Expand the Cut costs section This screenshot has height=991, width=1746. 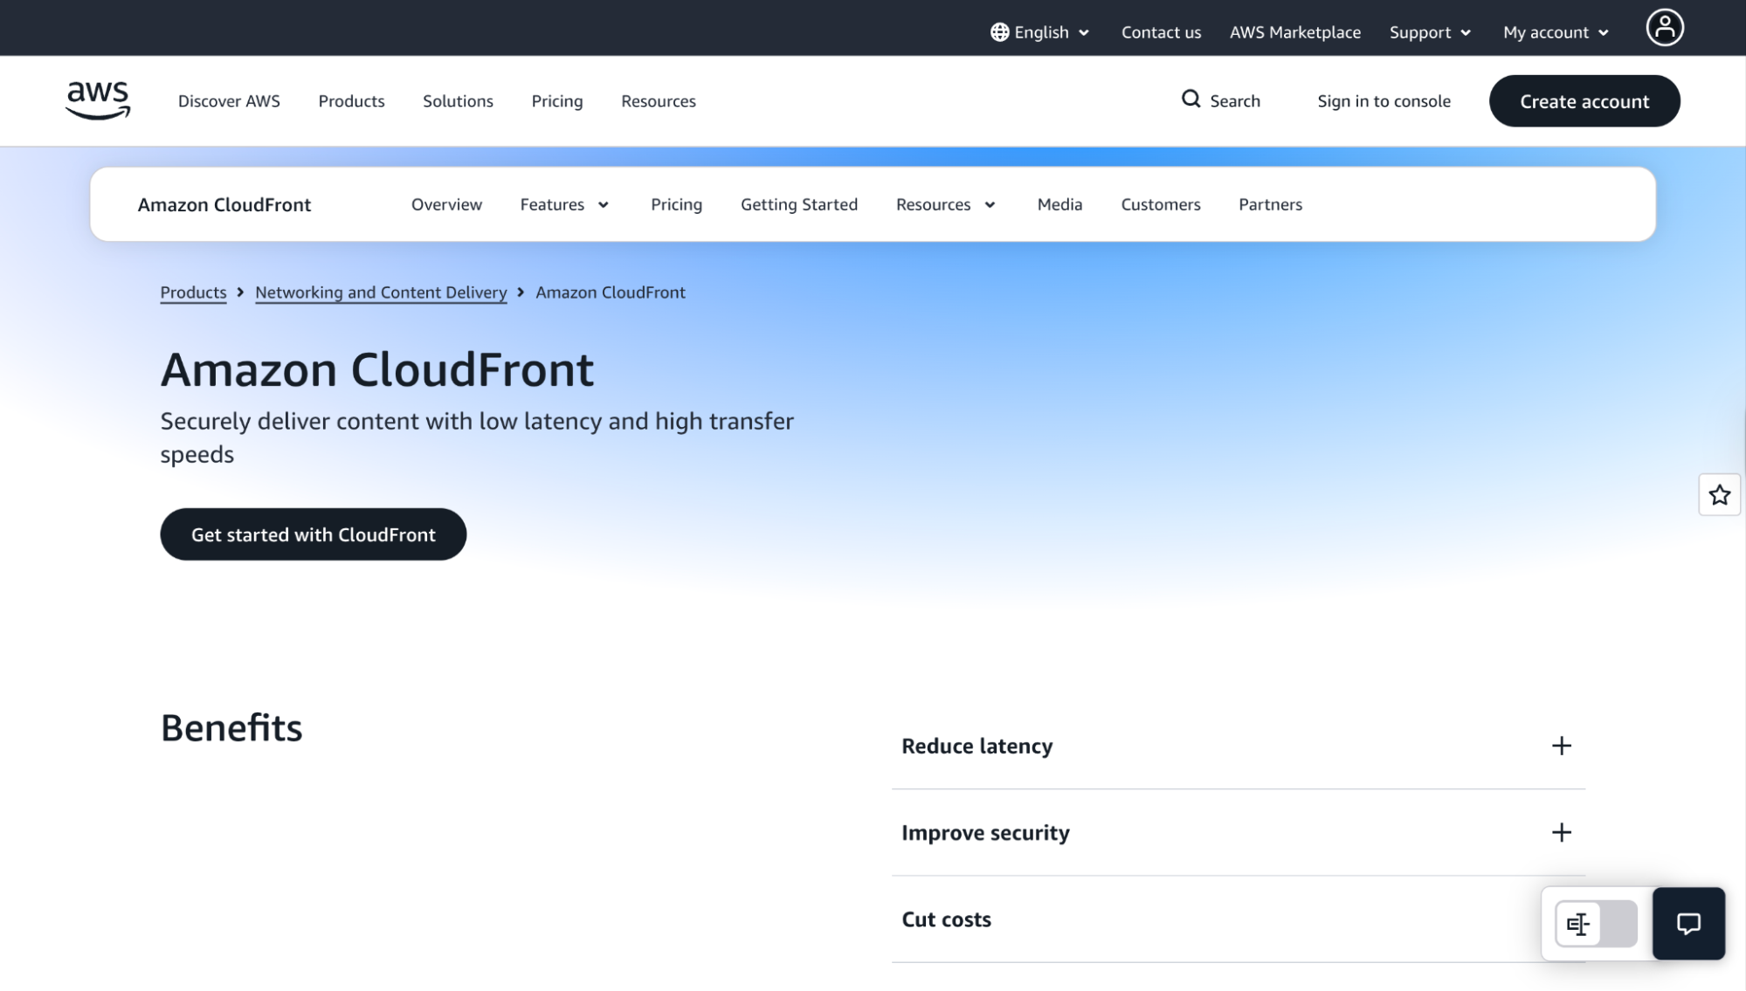[1238, 919]
